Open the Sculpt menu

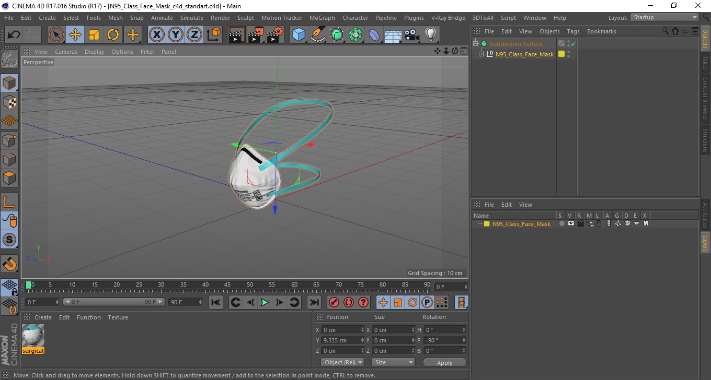click(x=246, y=18)
